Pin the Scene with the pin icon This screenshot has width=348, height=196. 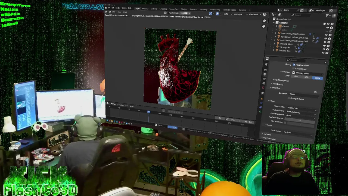click(x=298, y=10)
